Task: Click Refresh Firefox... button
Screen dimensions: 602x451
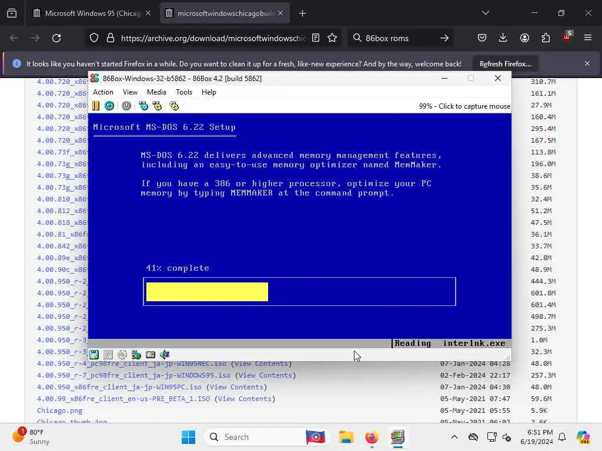Action: pos(505,63)
